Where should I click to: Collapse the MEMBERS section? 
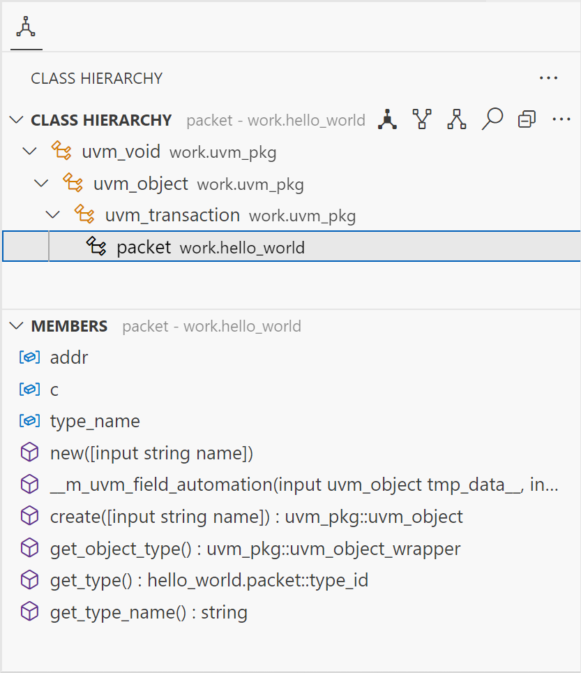click(x=17, y=326)
